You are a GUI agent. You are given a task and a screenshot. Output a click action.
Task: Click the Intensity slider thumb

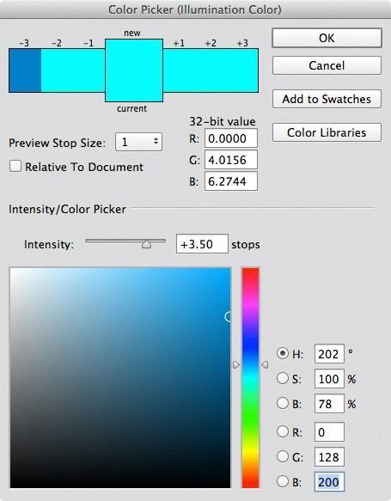(146, 244)
